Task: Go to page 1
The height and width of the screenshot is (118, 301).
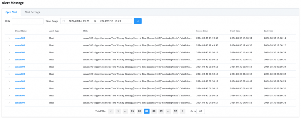Action: pos(118,111)
